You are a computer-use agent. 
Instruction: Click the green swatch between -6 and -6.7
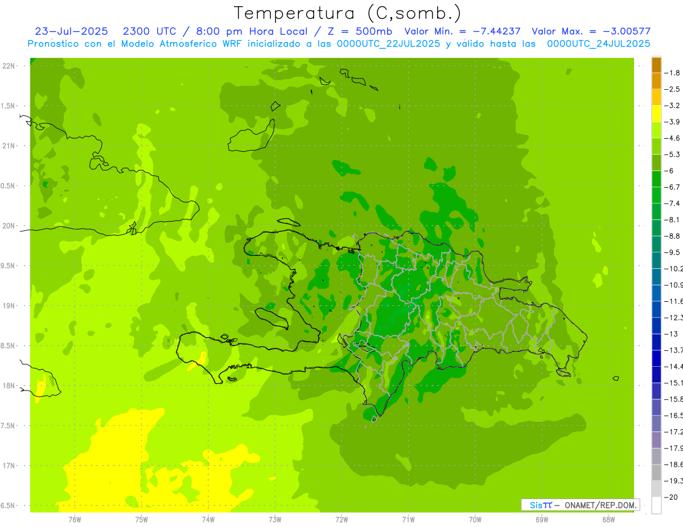coord(656,179)
